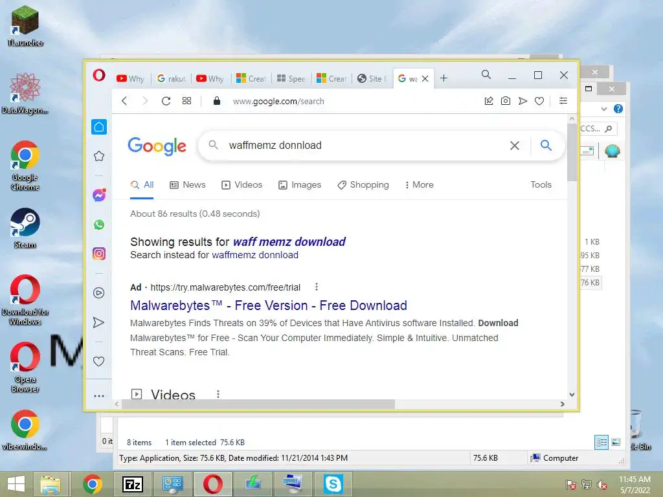Image resolution: width=663 pixels, height=497 pixels.
Task: Open 7-Zip from the taskbar
Action: coord(132,484)
